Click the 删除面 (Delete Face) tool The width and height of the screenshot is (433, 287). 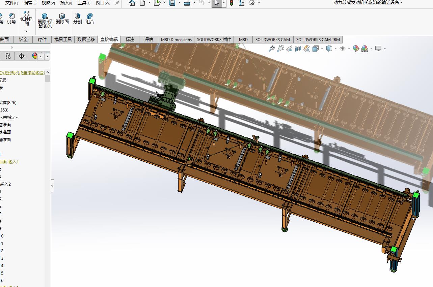point(62,19)
